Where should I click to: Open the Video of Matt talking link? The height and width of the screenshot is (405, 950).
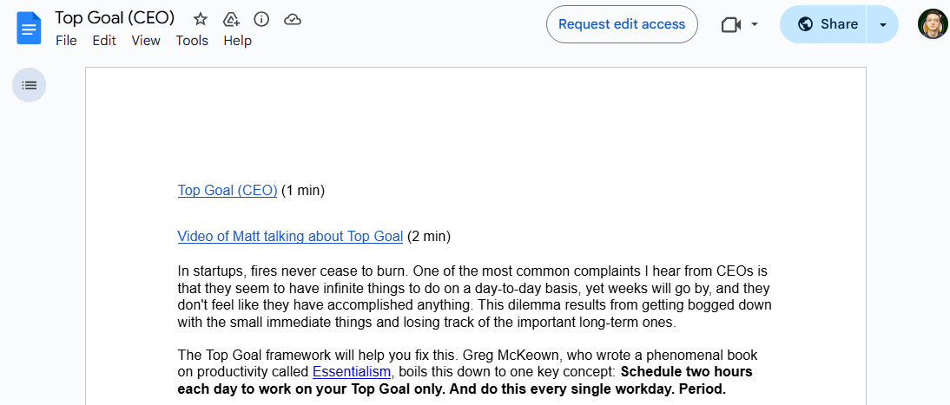(x=290, y=236)
